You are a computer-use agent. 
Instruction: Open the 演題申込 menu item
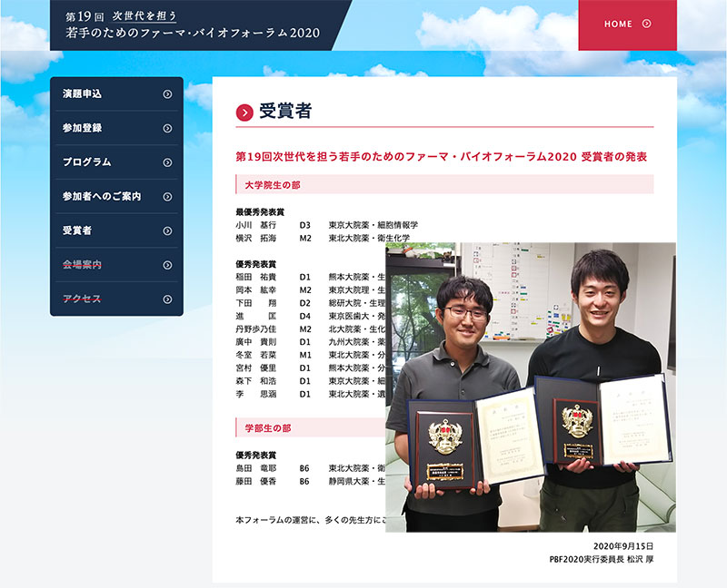[x=83, y=94]
